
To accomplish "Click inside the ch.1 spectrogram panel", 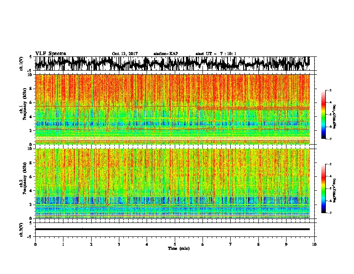I will [172, 109].
